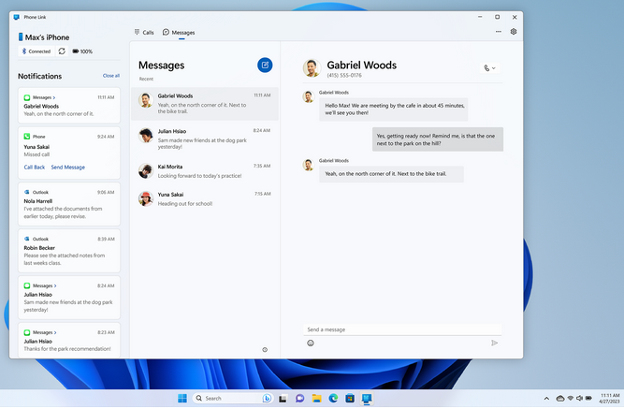Expand the call options dropdown for Gabriel Woods
624x409 pixels.
(489, 68)
